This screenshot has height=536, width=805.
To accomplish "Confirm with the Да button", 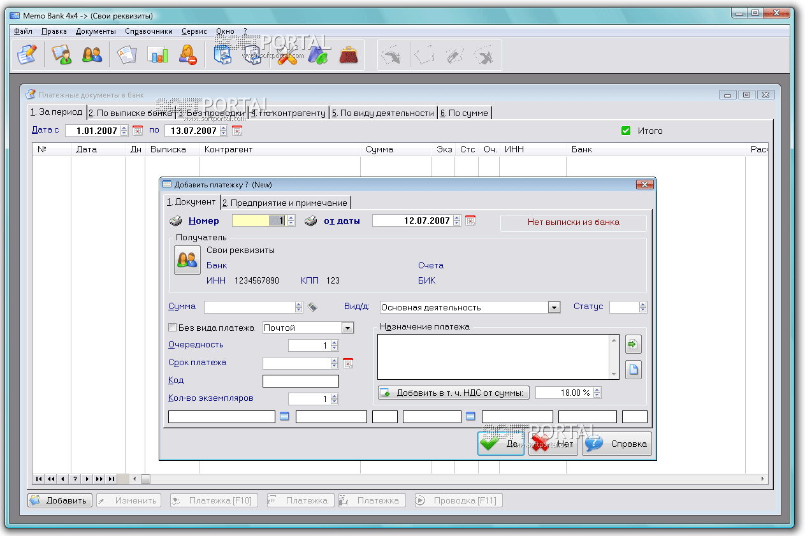I will point(501,444).
